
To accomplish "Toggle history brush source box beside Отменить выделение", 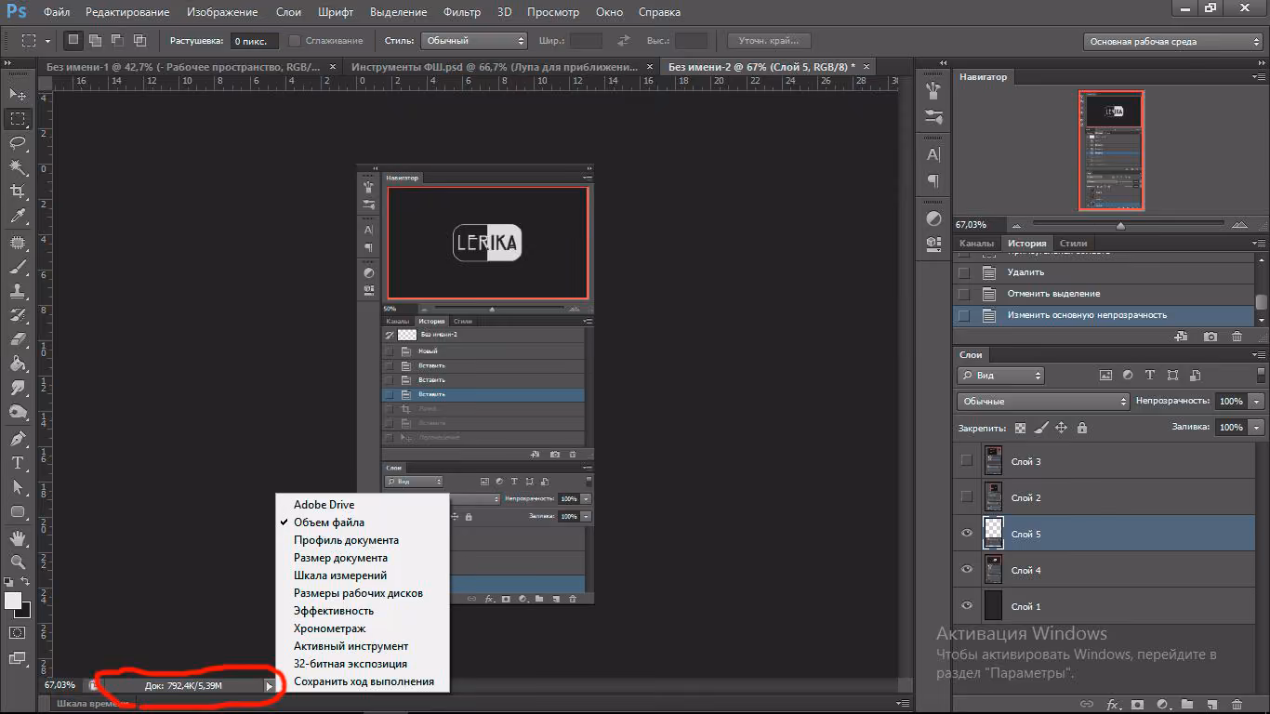I will point(964,294).
